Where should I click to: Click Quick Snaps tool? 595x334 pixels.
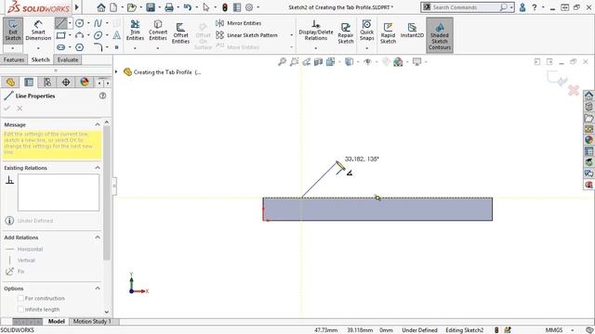367,31
